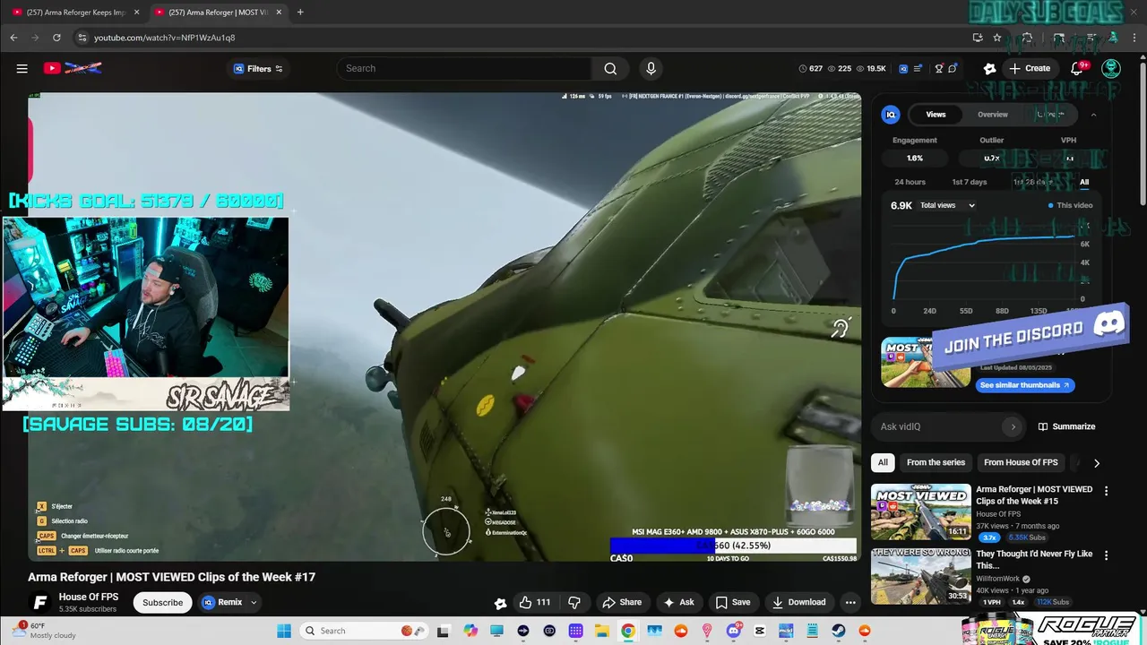The height and width of the screenshot is (645, 1147).
Task: Remix the video with vidIQ
Action: click(x=222, y=602)
